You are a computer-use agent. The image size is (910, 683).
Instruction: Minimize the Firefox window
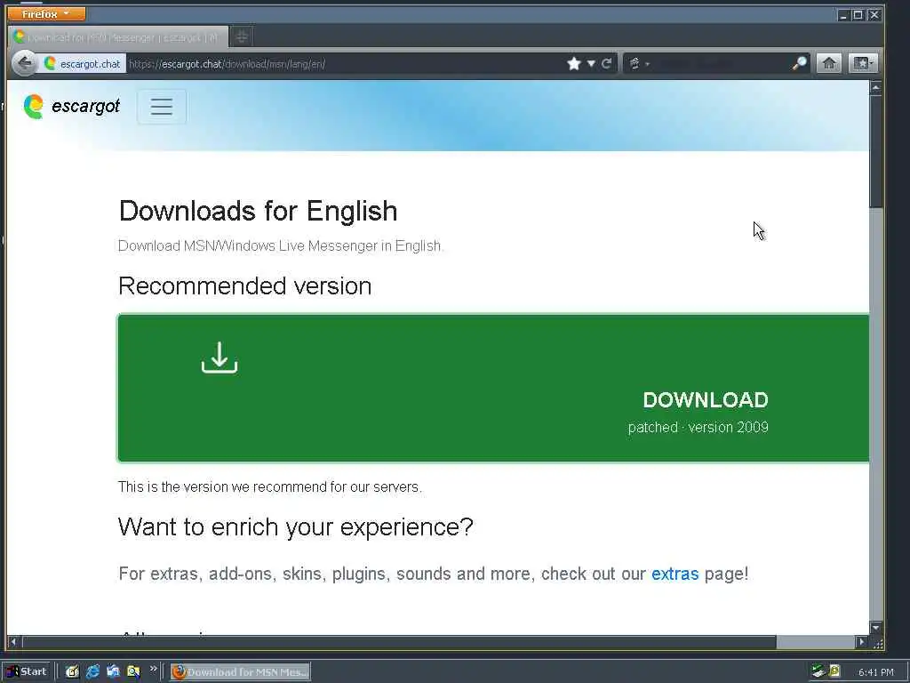[843, 15]
